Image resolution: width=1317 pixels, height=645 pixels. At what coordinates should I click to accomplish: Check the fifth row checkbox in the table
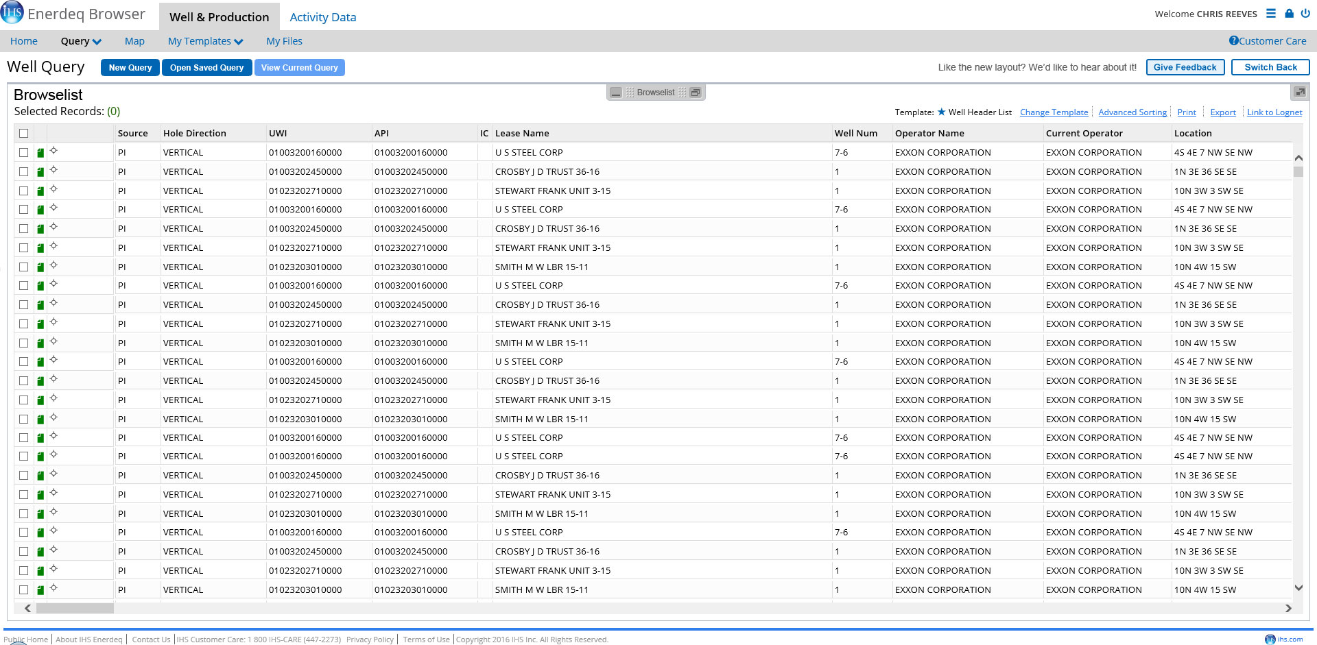[24, 229]
